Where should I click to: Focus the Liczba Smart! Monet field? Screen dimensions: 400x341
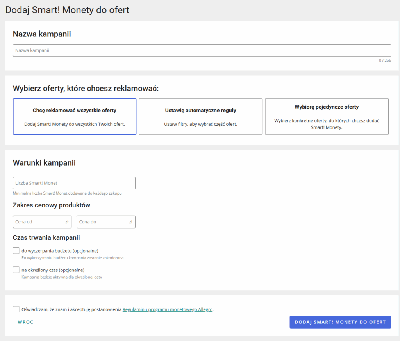tap(74, 183)
